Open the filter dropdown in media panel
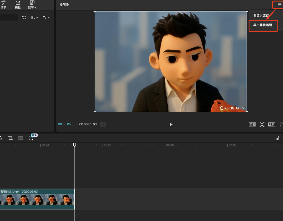The height and width of the screenshot is (221, 283). coord(45,18)
